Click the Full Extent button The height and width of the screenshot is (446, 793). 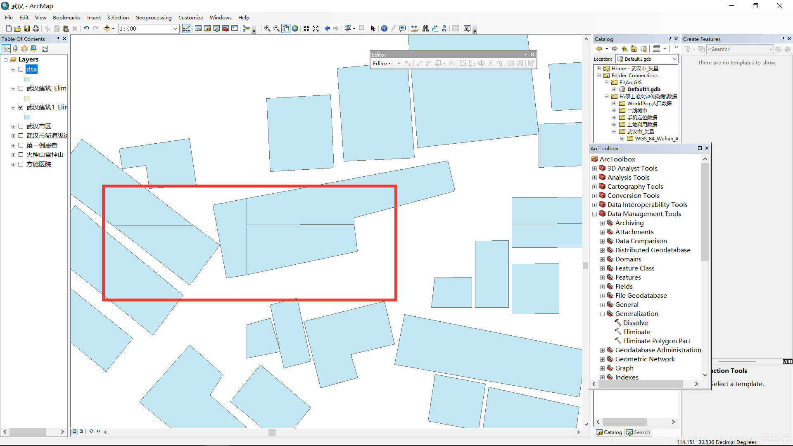click(294, 28)
